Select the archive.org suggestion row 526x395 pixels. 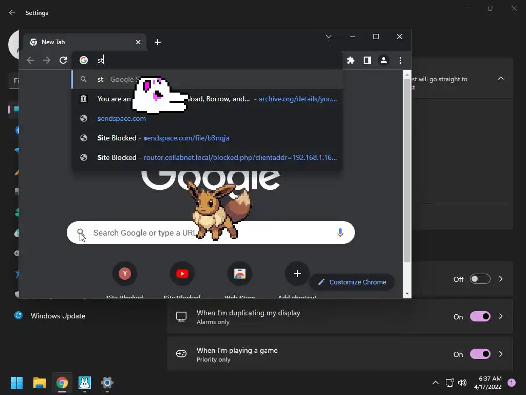point(207,99)
